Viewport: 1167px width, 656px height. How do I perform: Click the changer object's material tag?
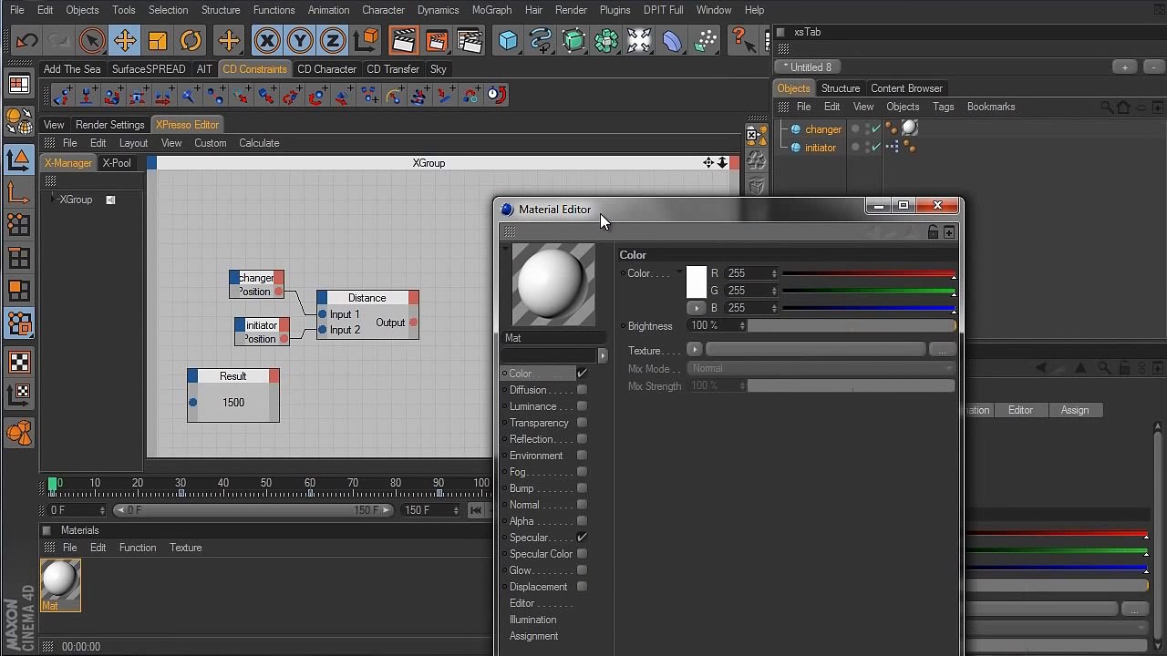tap(909, 128)
